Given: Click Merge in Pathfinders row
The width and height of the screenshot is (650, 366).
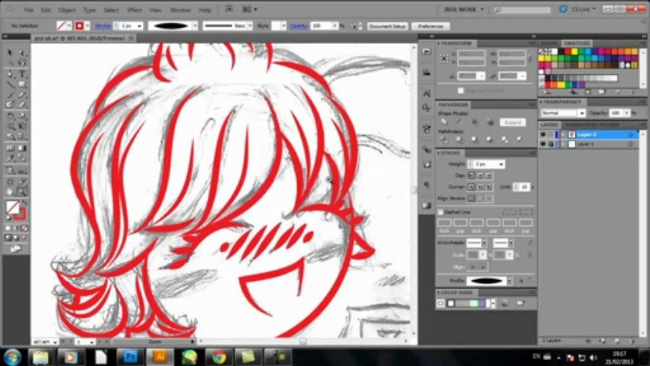Looking at the screenshot, I should point(475,139).
